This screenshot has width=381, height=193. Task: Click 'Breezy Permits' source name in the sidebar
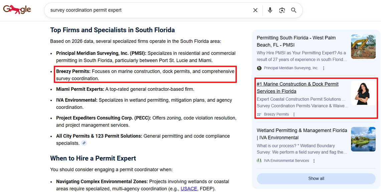[x=276, y=114]
